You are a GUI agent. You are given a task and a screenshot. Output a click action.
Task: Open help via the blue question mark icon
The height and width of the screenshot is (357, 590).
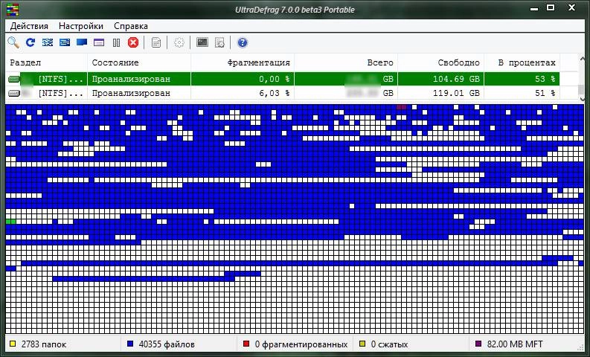[x=243, y=42]
